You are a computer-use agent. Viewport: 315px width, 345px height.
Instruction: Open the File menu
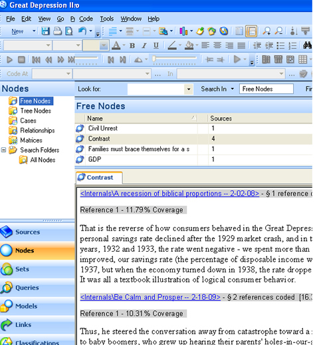tap(10, 19)
